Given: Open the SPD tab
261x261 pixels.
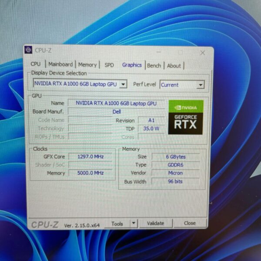Looking at the screenshot, I should [109, 65].
